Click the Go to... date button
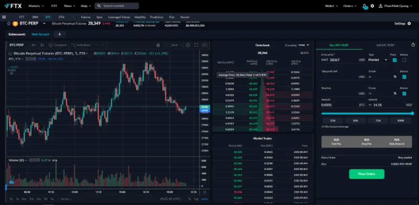The image size is (419, 205). click(x=67, y=199)
